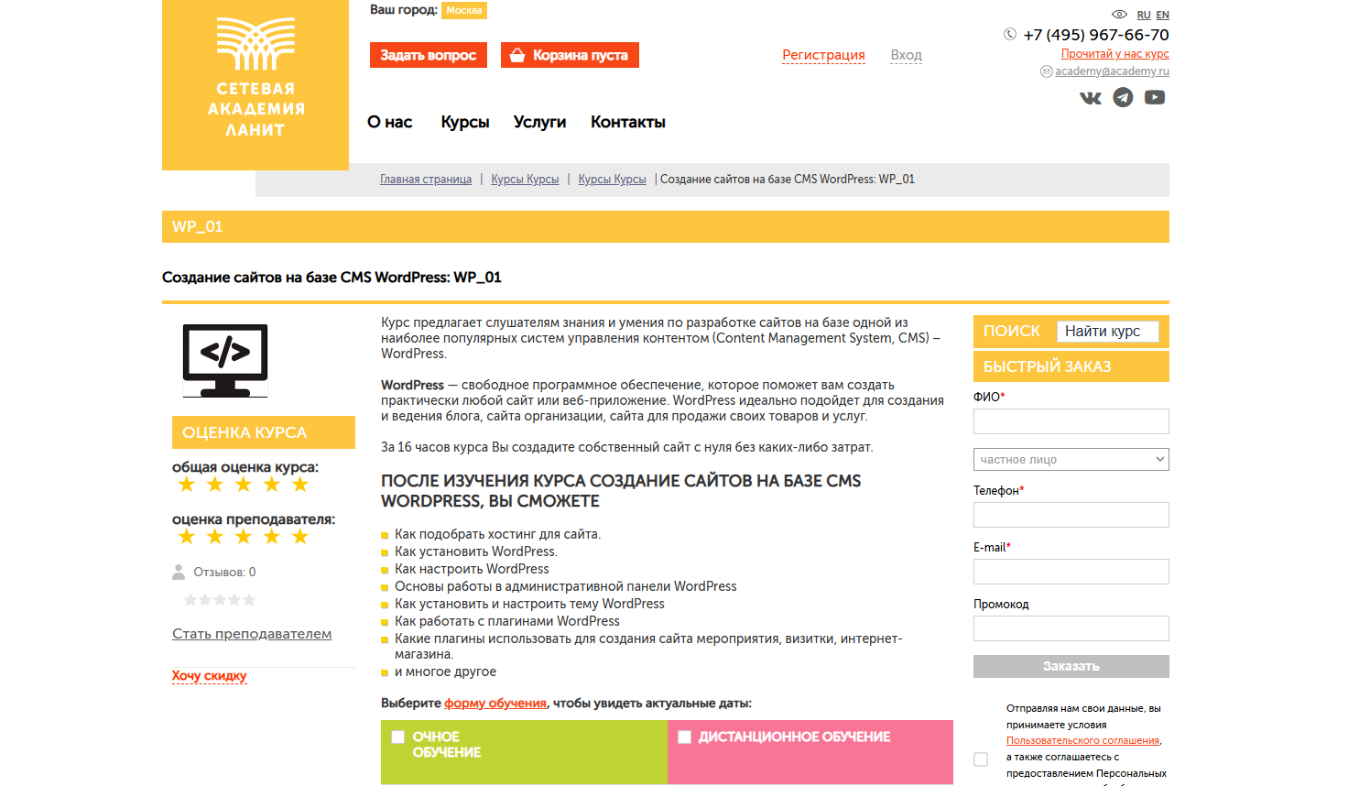Screen dimensions: 1348x786
Task: Open the Вход login link
Action: point(907,55)
